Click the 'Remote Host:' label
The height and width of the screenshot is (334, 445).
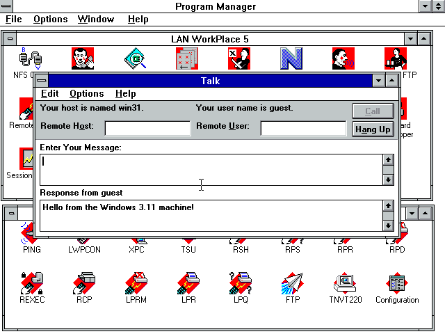[67, 126]
